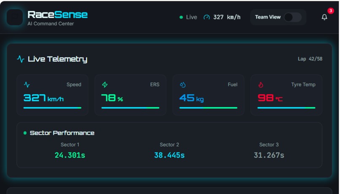340x194 pixels.
Task: Click the header speedometer gauge icon
Action: point(207,17)
